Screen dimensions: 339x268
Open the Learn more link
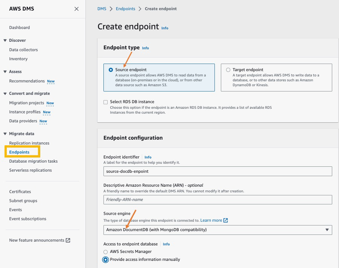211,220
